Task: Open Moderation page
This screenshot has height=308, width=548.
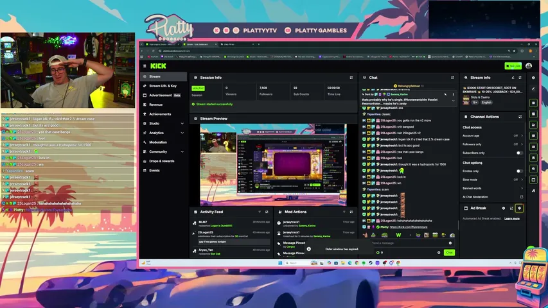Action: (x=164, y=142)
